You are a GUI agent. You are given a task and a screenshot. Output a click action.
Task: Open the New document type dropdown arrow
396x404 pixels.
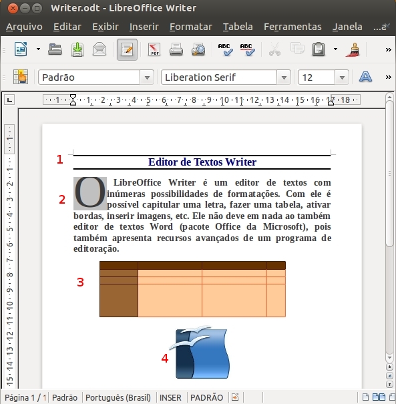point(38,49)
